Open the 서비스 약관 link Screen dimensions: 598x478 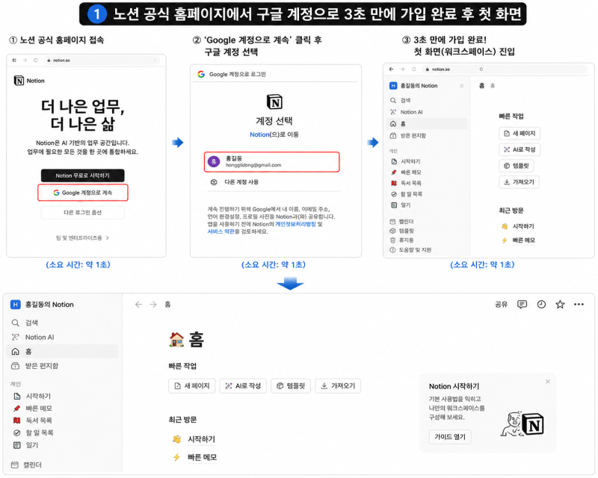[x=221, y=232]
